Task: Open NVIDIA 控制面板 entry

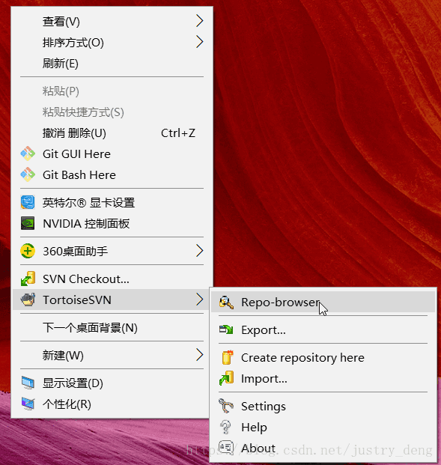Action: 112,223
